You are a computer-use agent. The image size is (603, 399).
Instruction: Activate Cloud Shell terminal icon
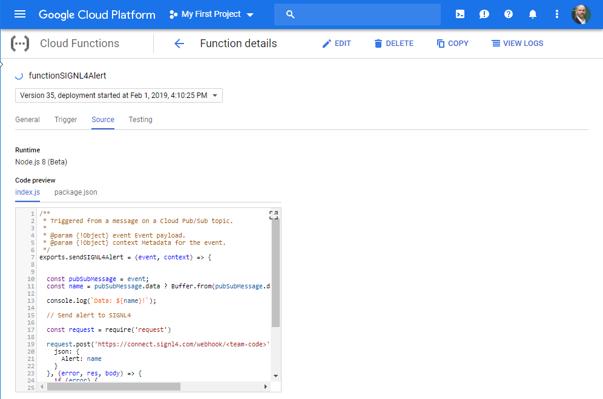tap(460, 15)
